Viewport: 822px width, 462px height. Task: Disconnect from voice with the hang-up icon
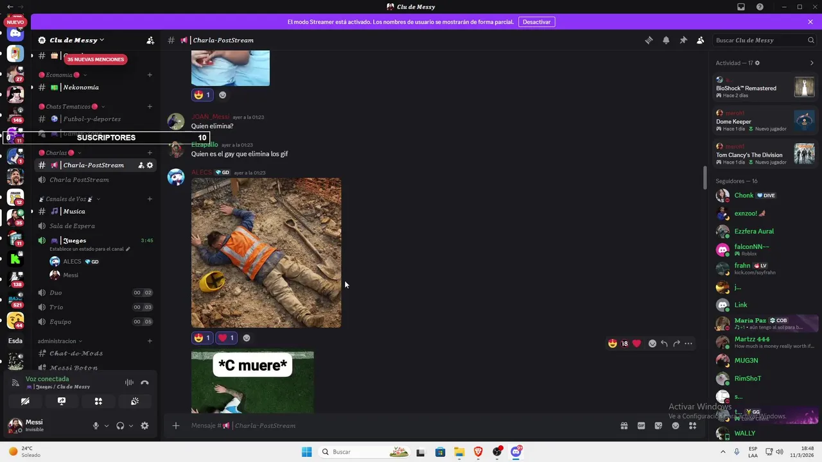[x=144, y=382]
